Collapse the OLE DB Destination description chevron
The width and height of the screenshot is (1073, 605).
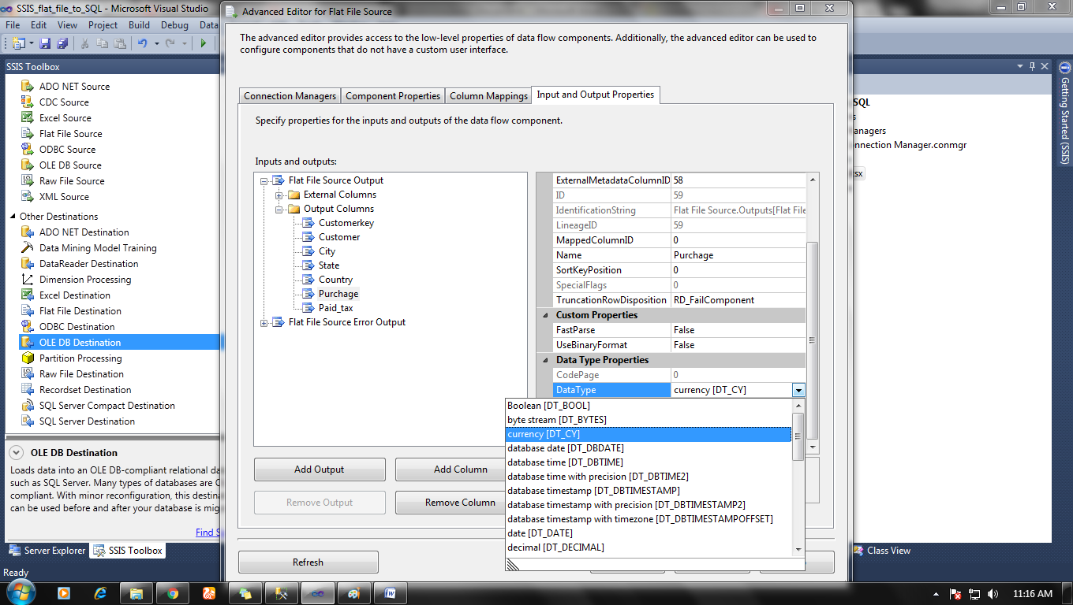pyautogui.click(x=17, y=453)
